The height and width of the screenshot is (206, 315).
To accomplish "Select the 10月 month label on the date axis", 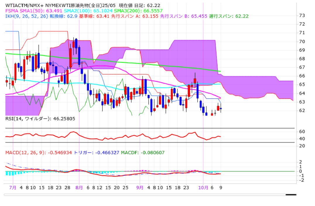I will 203,187.
